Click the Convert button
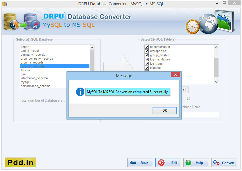Viewport: 242px width, 171px height. pyautogui.click(x=224, y=163)
